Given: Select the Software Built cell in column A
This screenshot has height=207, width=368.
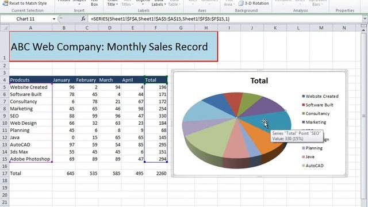Looking at the screenshot, I should point(30,94).
